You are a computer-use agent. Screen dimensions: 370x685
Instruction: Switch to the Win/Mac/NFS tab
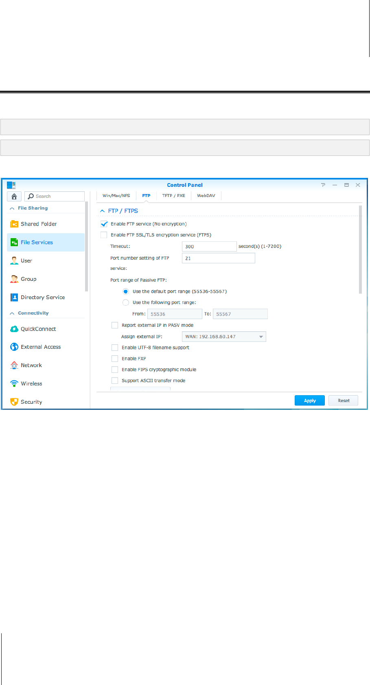pyautogui.click(x=116, y=196)
